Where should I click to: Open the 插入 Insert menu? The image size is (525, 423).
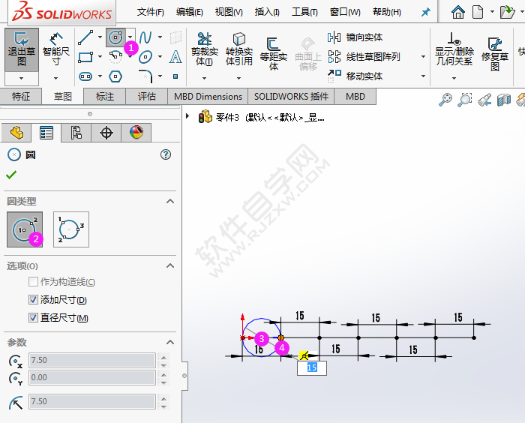point(267,12)
